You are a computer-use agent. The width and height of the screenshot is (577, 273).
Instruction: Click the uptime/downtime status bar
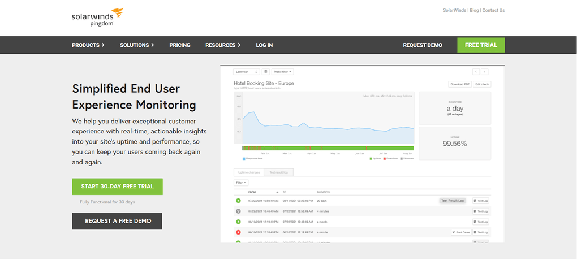pos(328,148)
